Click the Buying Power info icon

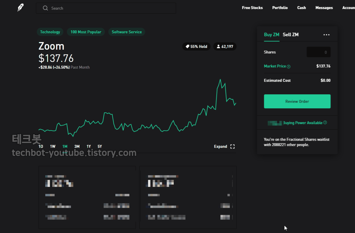click(325, 123)
